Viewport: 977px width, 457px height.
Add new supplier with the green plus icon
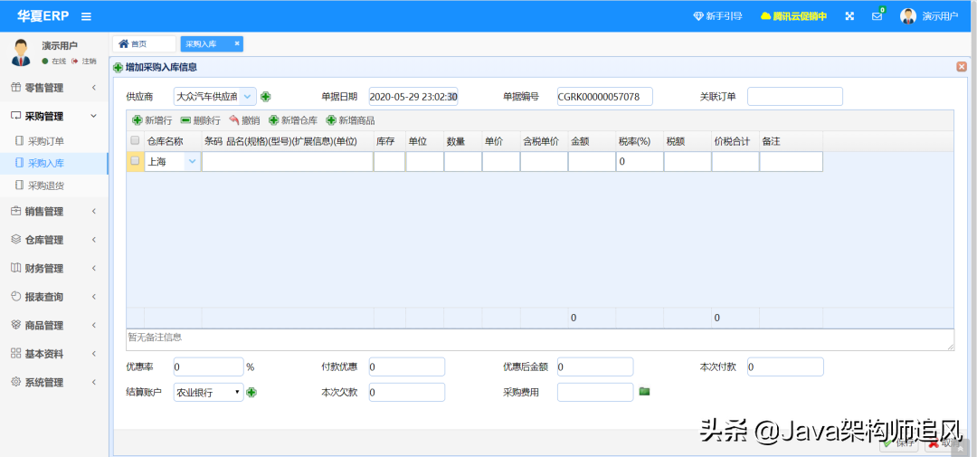265,97
